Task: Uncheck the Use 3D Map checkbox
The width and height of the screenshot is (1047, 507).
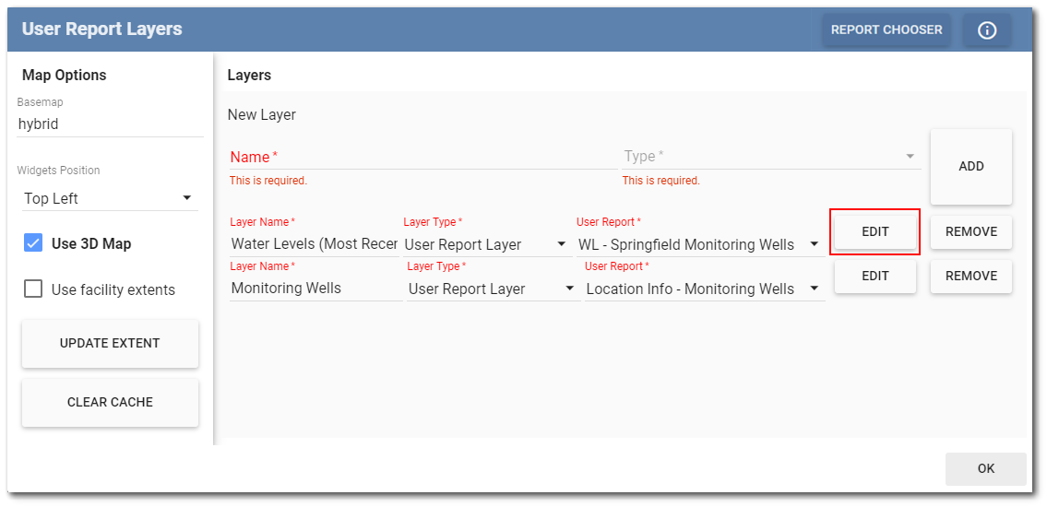Action: click(x=34, y=243)
